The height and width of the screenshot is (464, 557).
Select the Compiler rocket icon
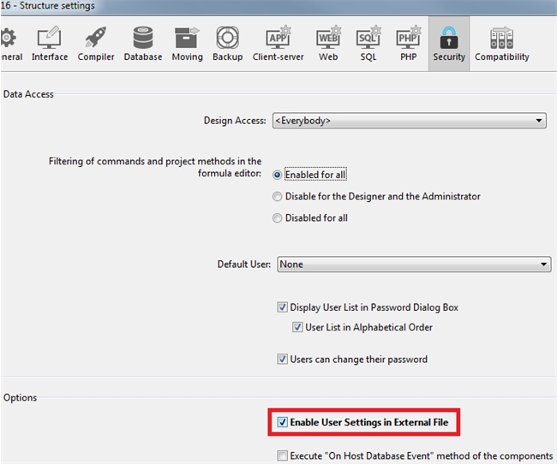coord(96,44)
